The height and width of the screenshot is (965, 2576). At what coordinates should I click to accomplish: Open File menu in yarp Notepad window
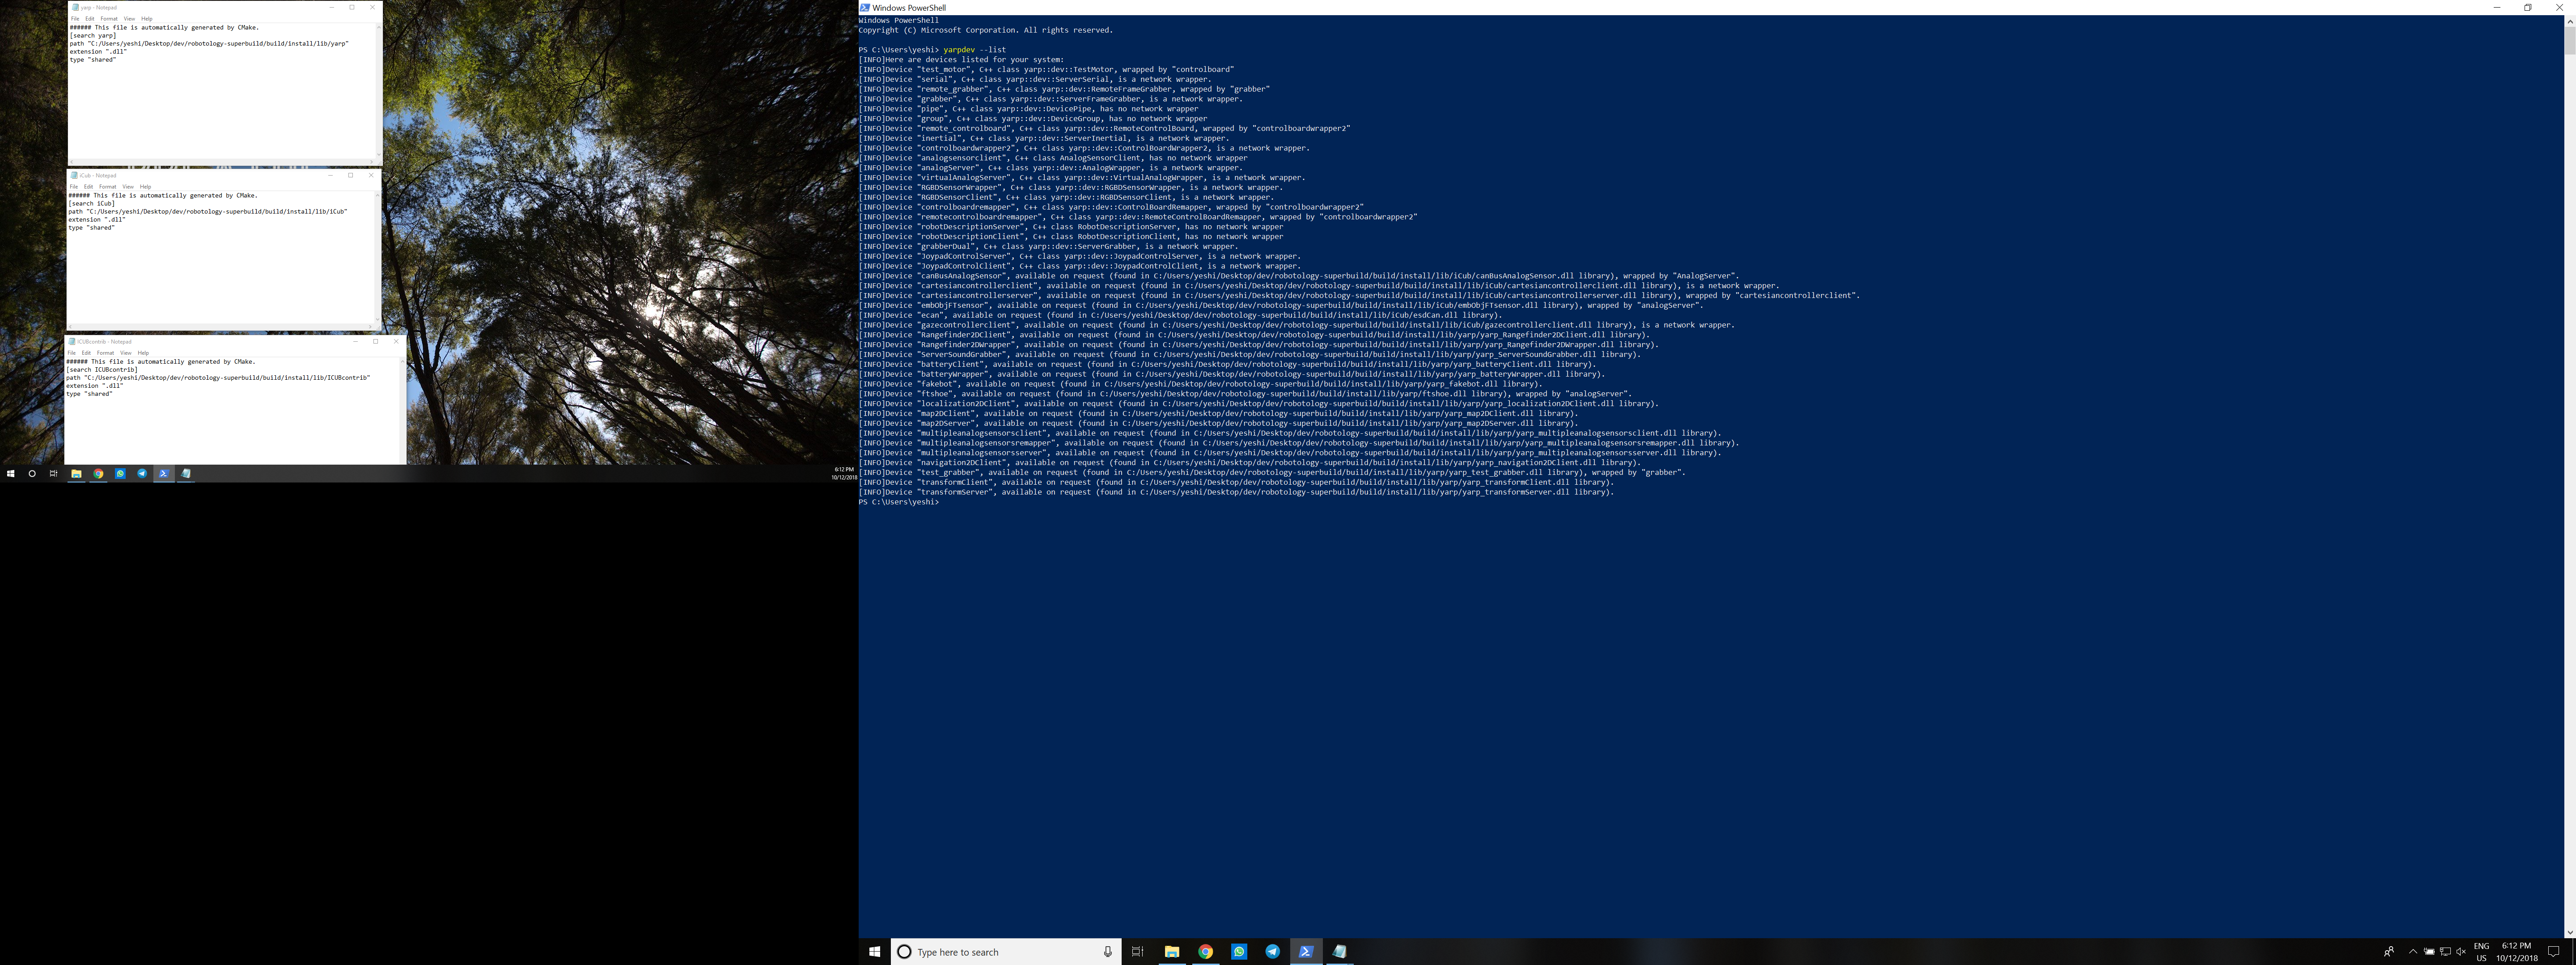[x=75, y=18]
